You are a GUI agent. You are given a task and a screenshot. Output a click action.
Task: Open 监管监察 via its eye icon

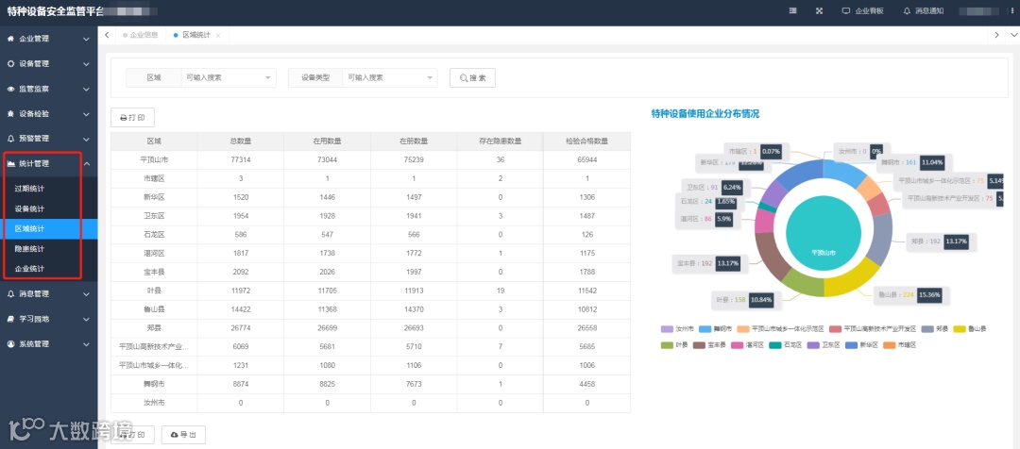pyautogui.click(x=10, y=89)
